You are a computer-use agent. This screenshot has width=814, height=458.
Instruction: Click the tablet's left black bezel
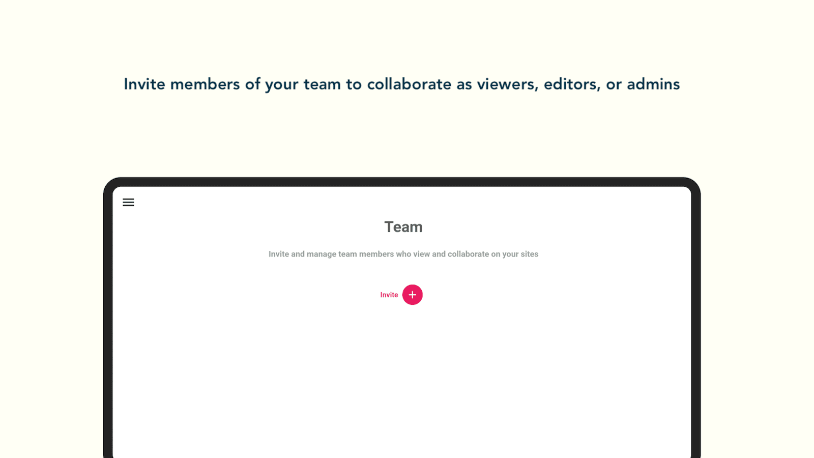coord(107,331)
